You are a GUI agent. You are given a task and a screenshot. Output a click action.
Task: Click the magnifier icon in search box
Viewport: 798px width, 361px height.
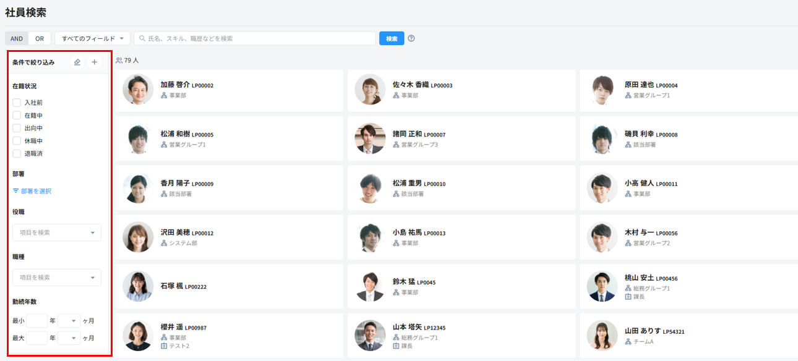142,38
